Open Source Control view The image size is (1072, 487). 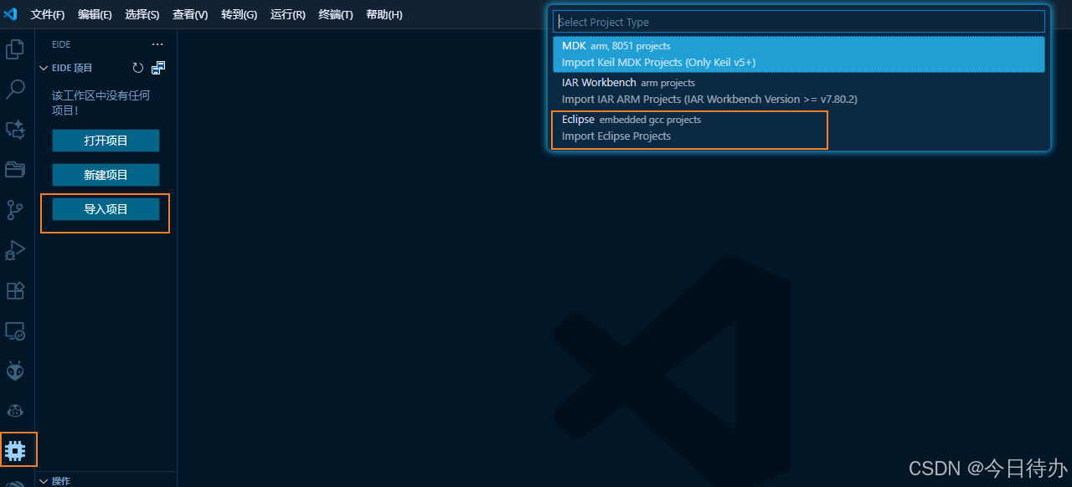pos(15,209)
